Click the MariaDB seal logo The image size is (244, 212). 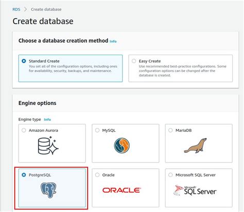point(195,146)
